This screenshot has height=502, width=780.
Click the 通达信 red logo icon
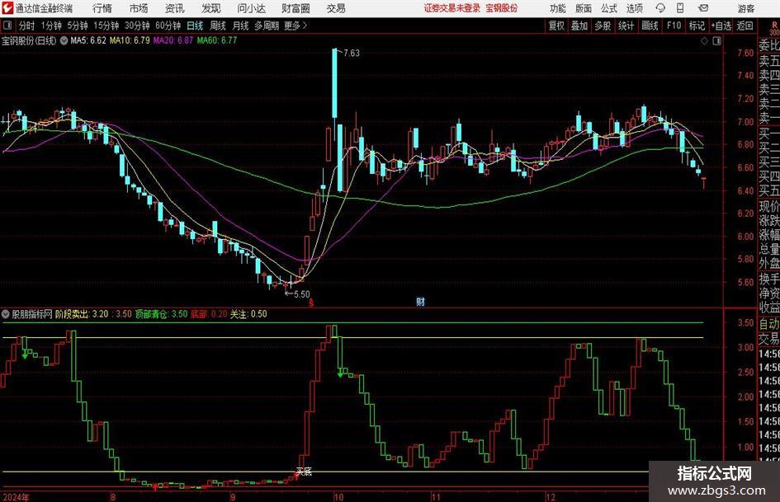[x=7, y=8]
